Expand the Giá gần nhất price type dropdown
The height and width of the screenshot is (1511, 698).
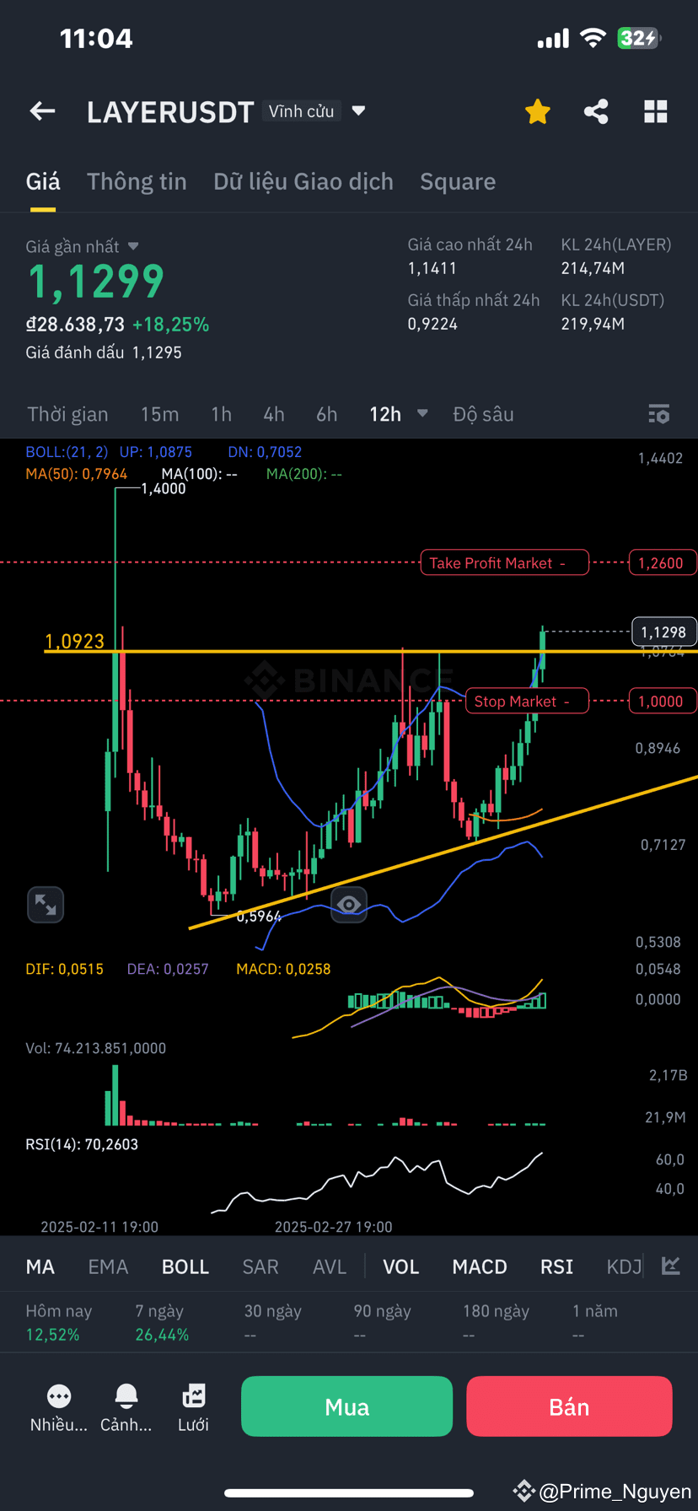coord(133,246)
